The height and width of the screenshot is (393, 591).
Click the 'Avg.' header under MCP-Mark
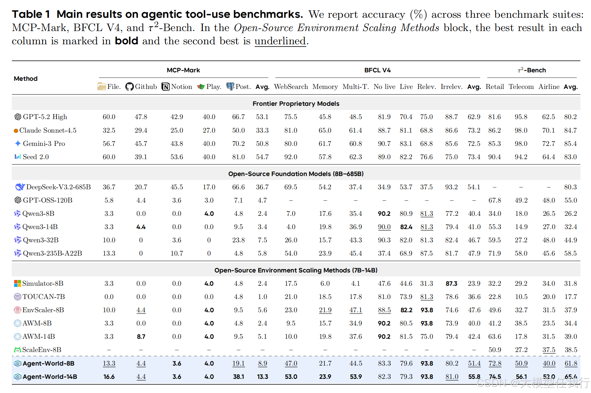click(262, 87)
